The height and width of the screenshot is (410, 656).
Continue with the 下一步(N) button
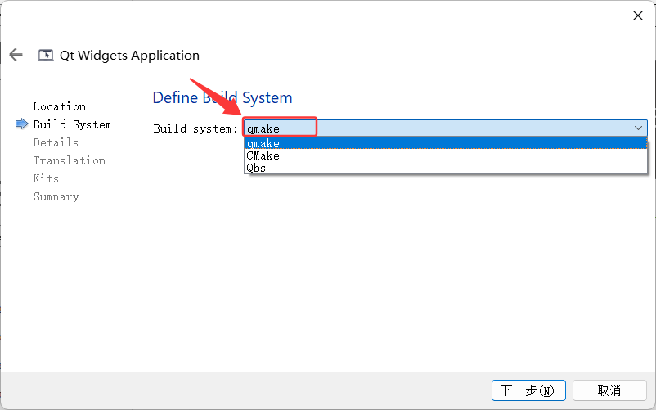pyautogui.click(x=529, y=390)
